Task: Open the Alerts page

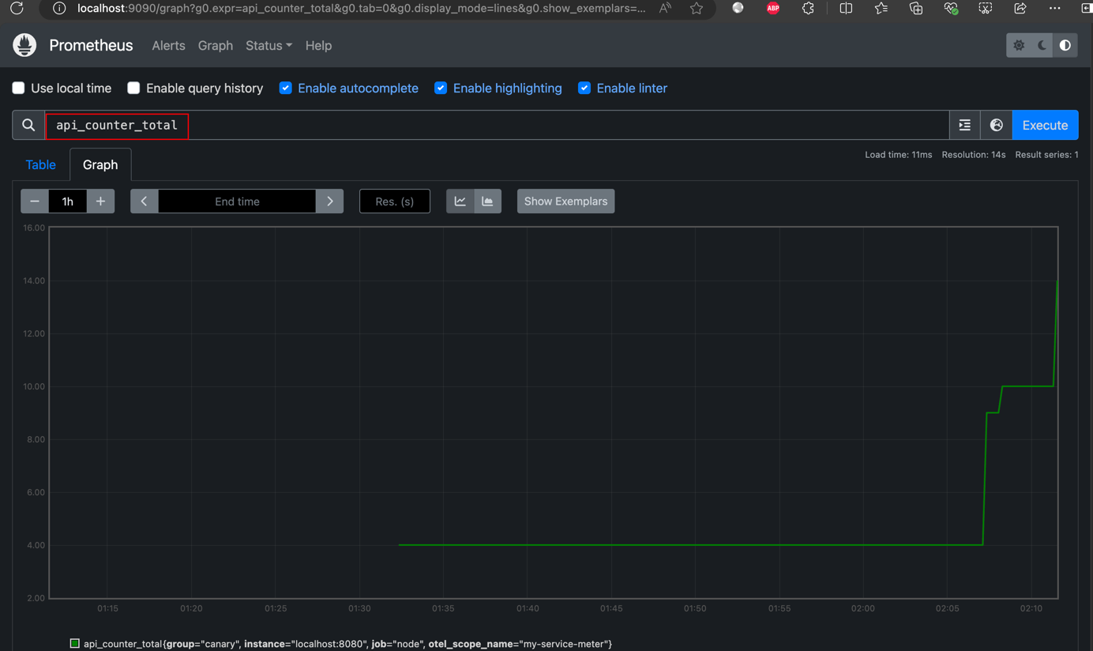Action: 168,46
